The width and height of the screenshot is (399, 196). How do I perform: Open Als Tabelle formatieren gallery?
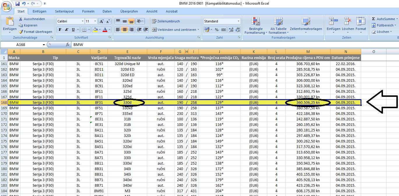[278, 26]
